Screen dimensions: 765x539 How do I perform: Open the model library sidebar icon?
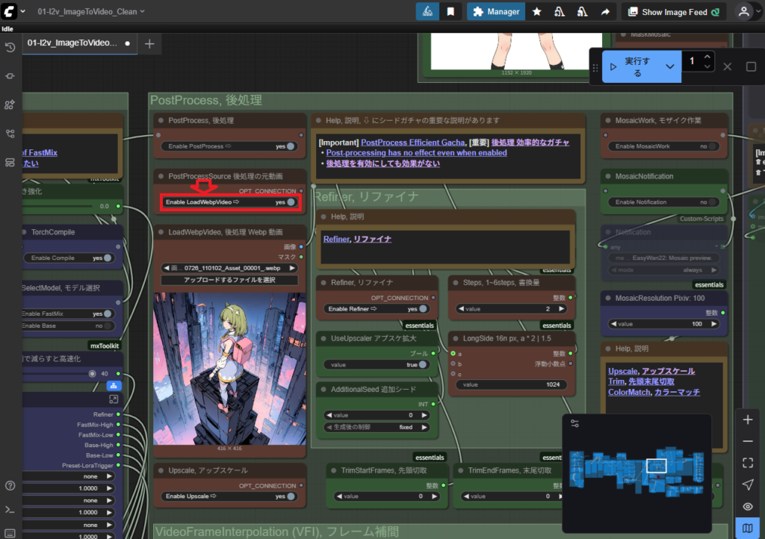10,134
